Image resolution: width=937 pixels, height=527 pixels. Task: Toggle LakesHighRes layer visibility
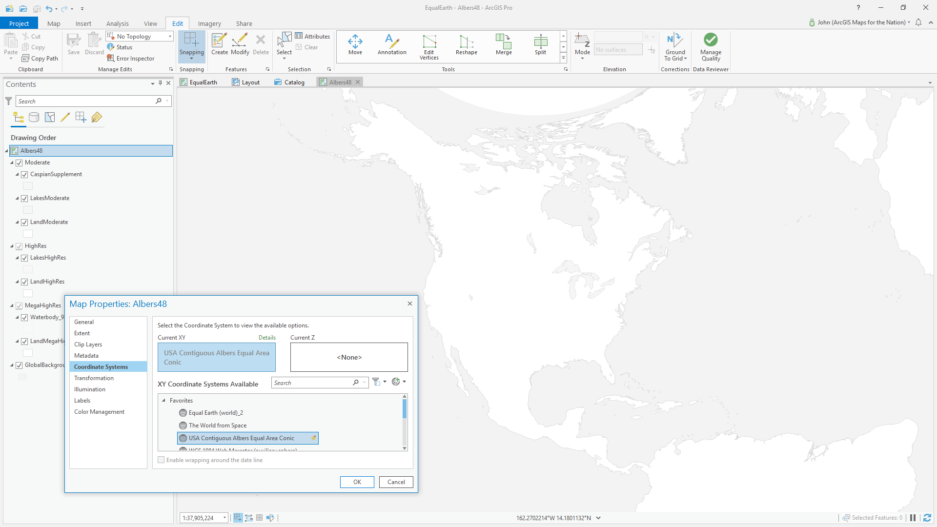point(24,258)
